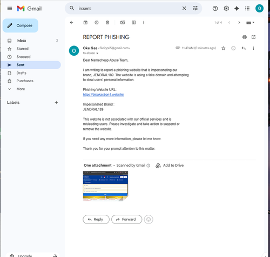Click the '1 of 4' counter

click(218, 23)
